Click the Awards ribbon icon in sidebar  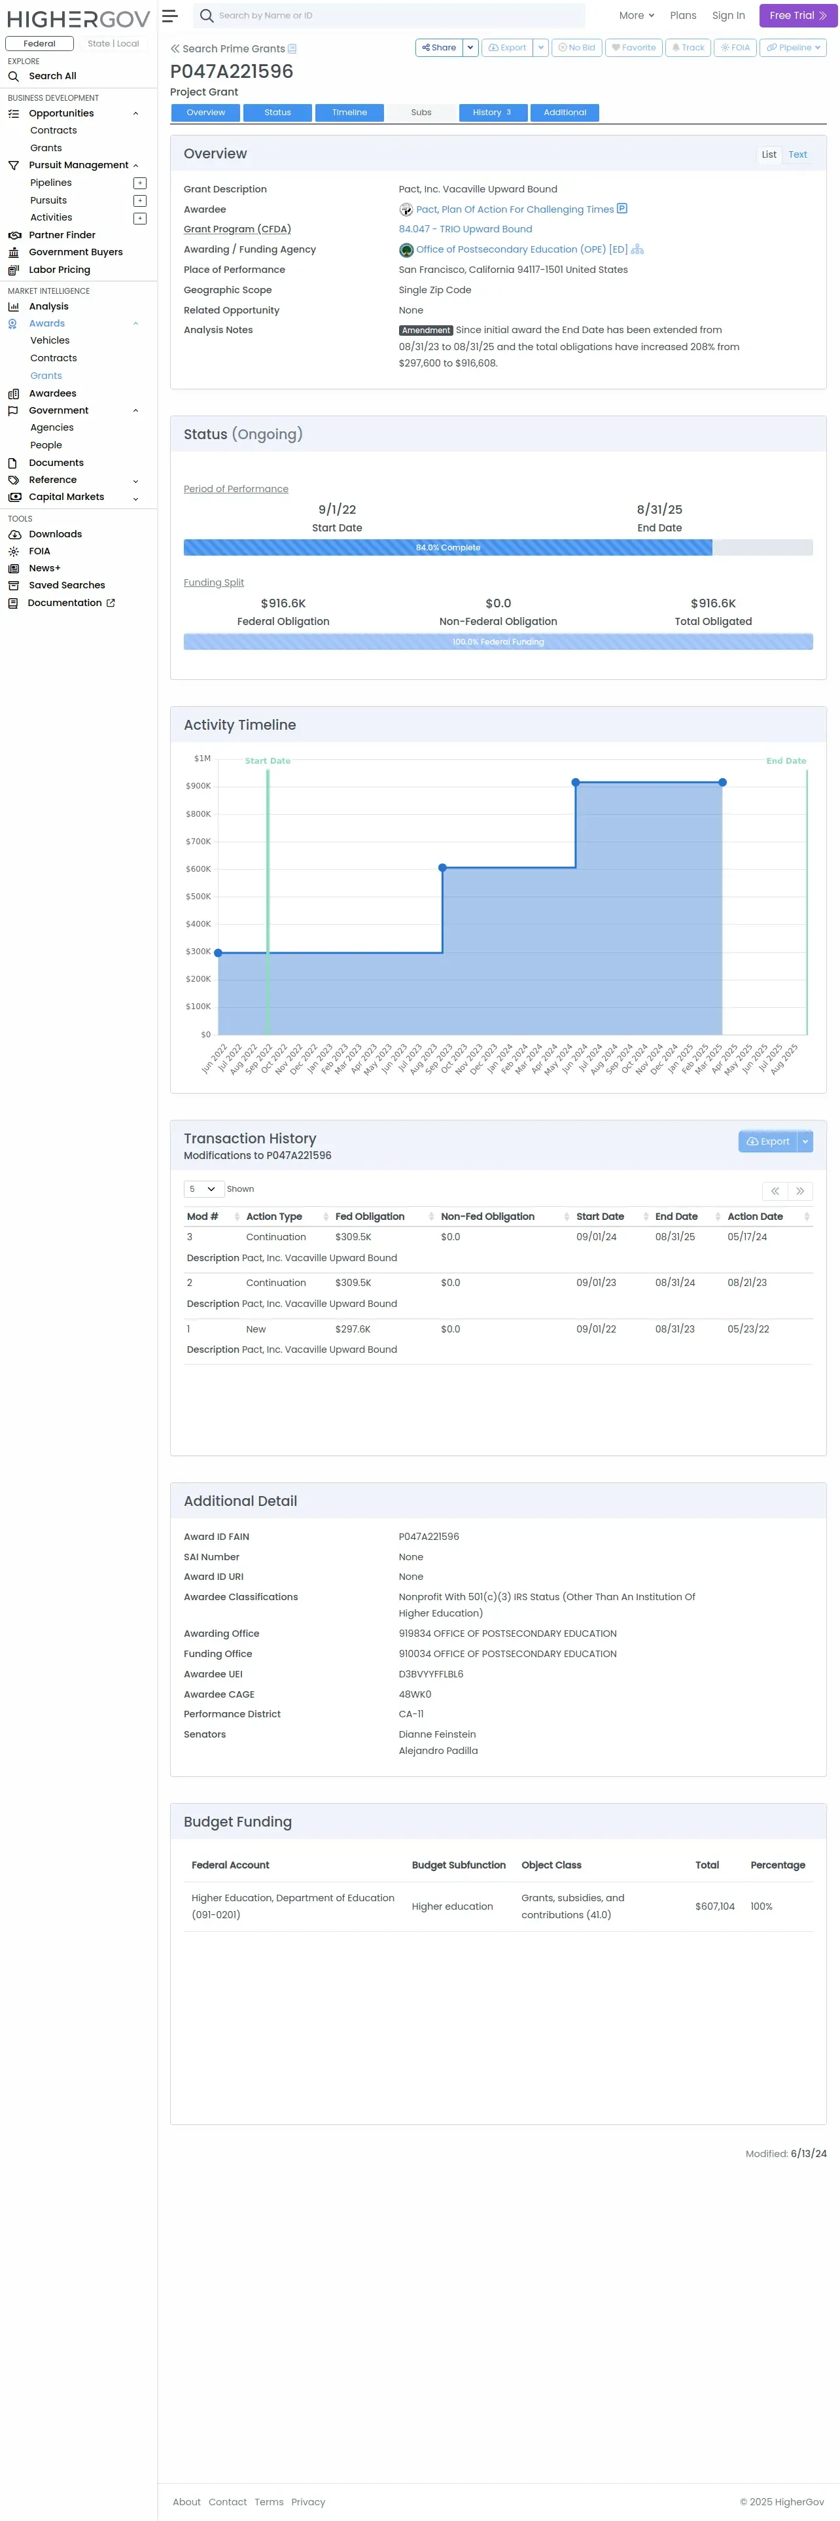click(x=12, y=324)
